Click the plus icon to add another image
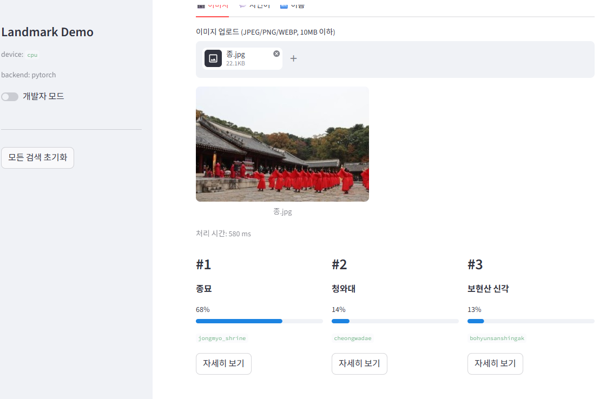 (293, 58)
